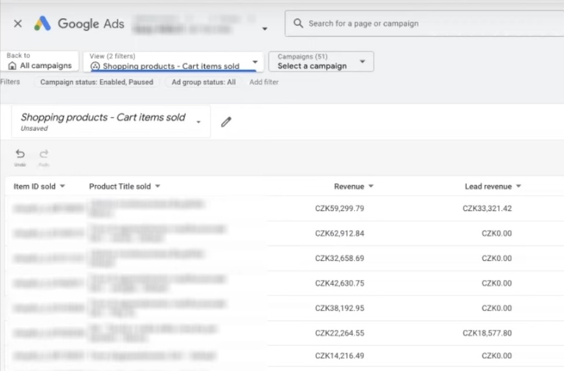The height and width of the screenshot is (371, 564).
Task: Click the home icon beside All campaigns
Action: point(12,66)
